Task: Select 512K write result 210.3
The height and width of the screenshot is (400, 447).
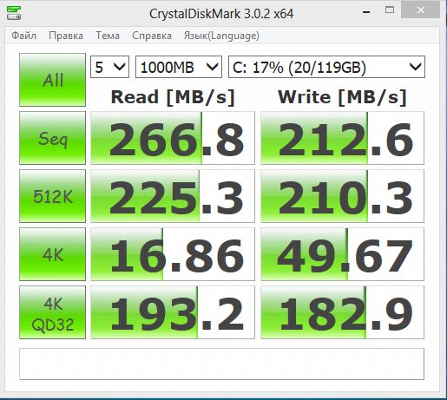Action: click(342, 196)
